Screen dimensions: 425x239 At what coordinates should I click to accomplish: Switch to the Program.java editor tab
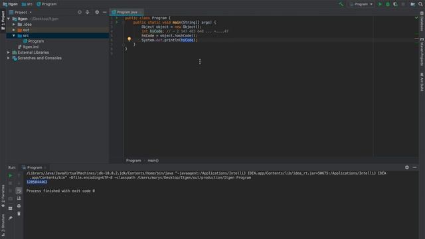(x=127, y=12)
